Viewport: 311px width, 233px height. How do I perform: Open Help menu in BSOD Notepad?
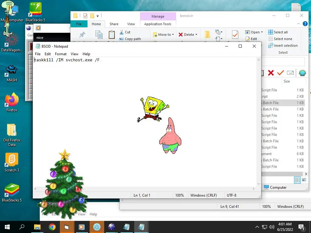[86, 54]
